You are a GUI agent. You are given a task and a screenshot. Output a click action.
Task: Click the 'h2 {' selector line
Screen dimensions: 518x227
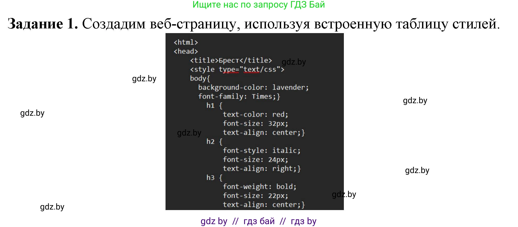pyautogui.click(x=214, y=142)
